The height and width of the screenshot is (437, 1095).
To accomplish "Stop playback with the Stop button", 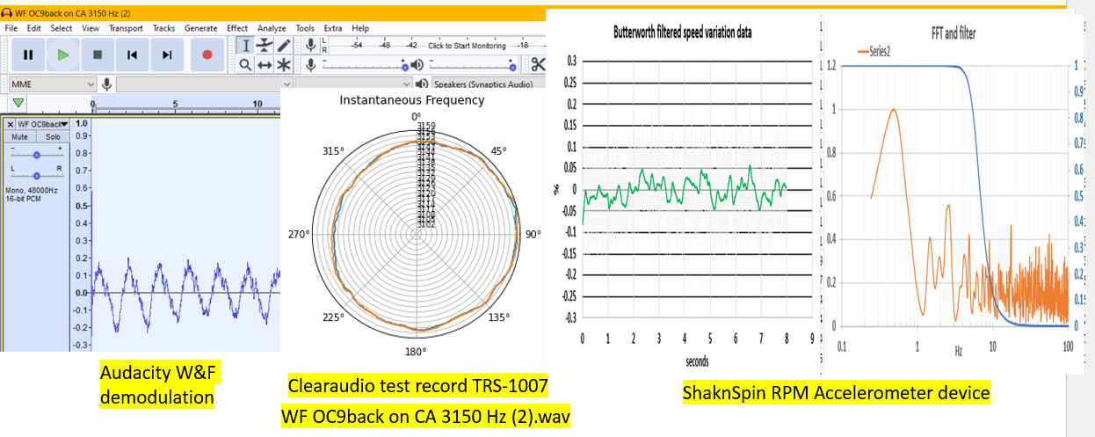I will pyautogui.click(x=98, y=55).
